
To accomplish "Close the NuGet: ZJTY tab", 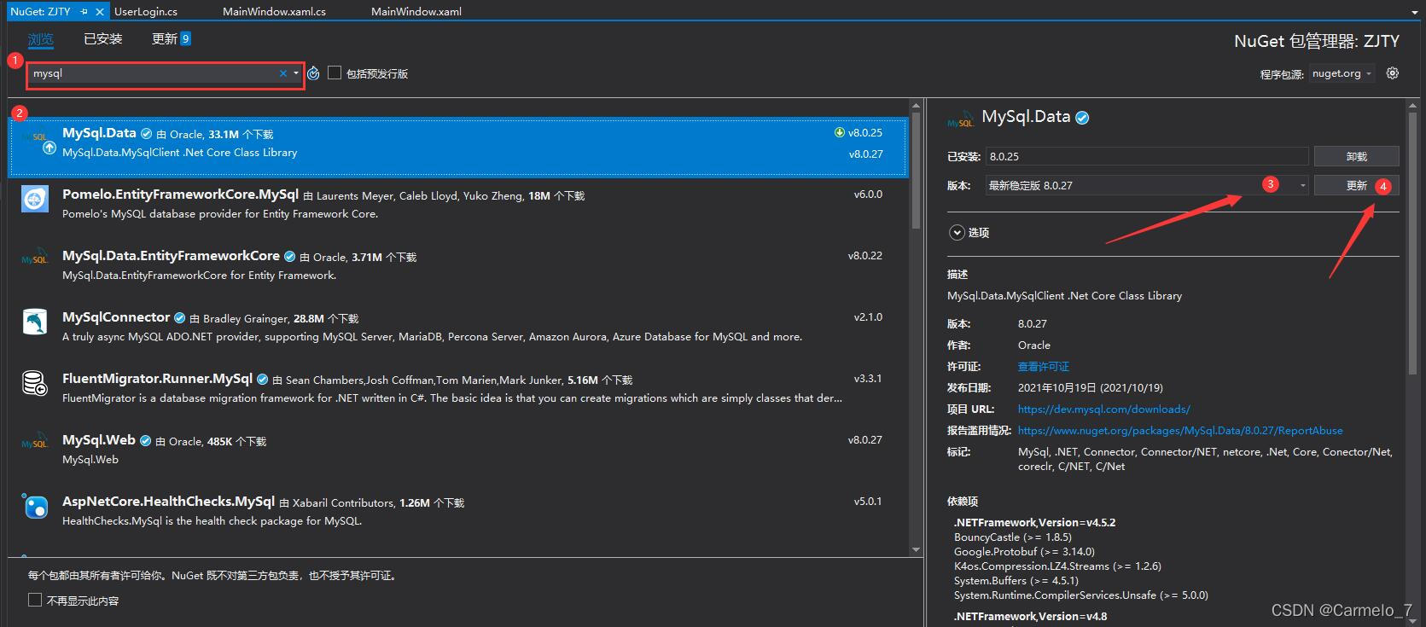I will [100, 12].
